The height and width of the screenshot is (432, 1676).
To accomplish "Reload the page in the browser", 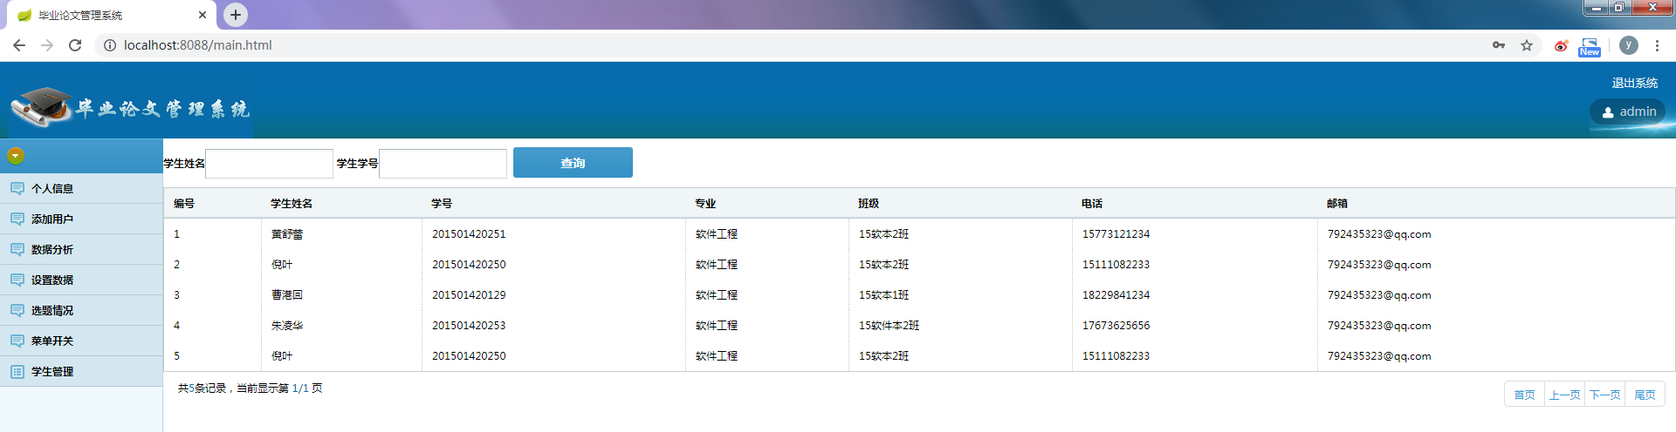I will [x=75, y=45].
